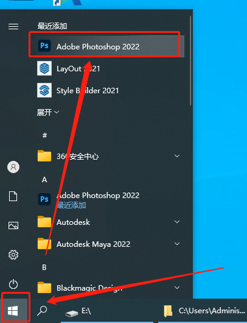Viewport: 247px width, 323px height.
Task: Expand the recently added list via 展开
Action: 47,113
